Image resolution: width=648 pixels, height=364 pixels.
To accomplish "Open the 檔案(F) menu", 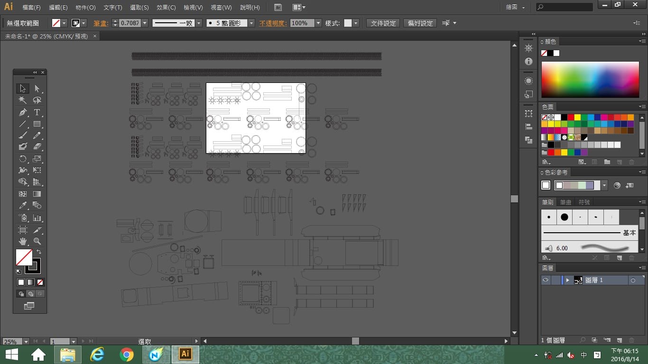I will coord(31,8).
